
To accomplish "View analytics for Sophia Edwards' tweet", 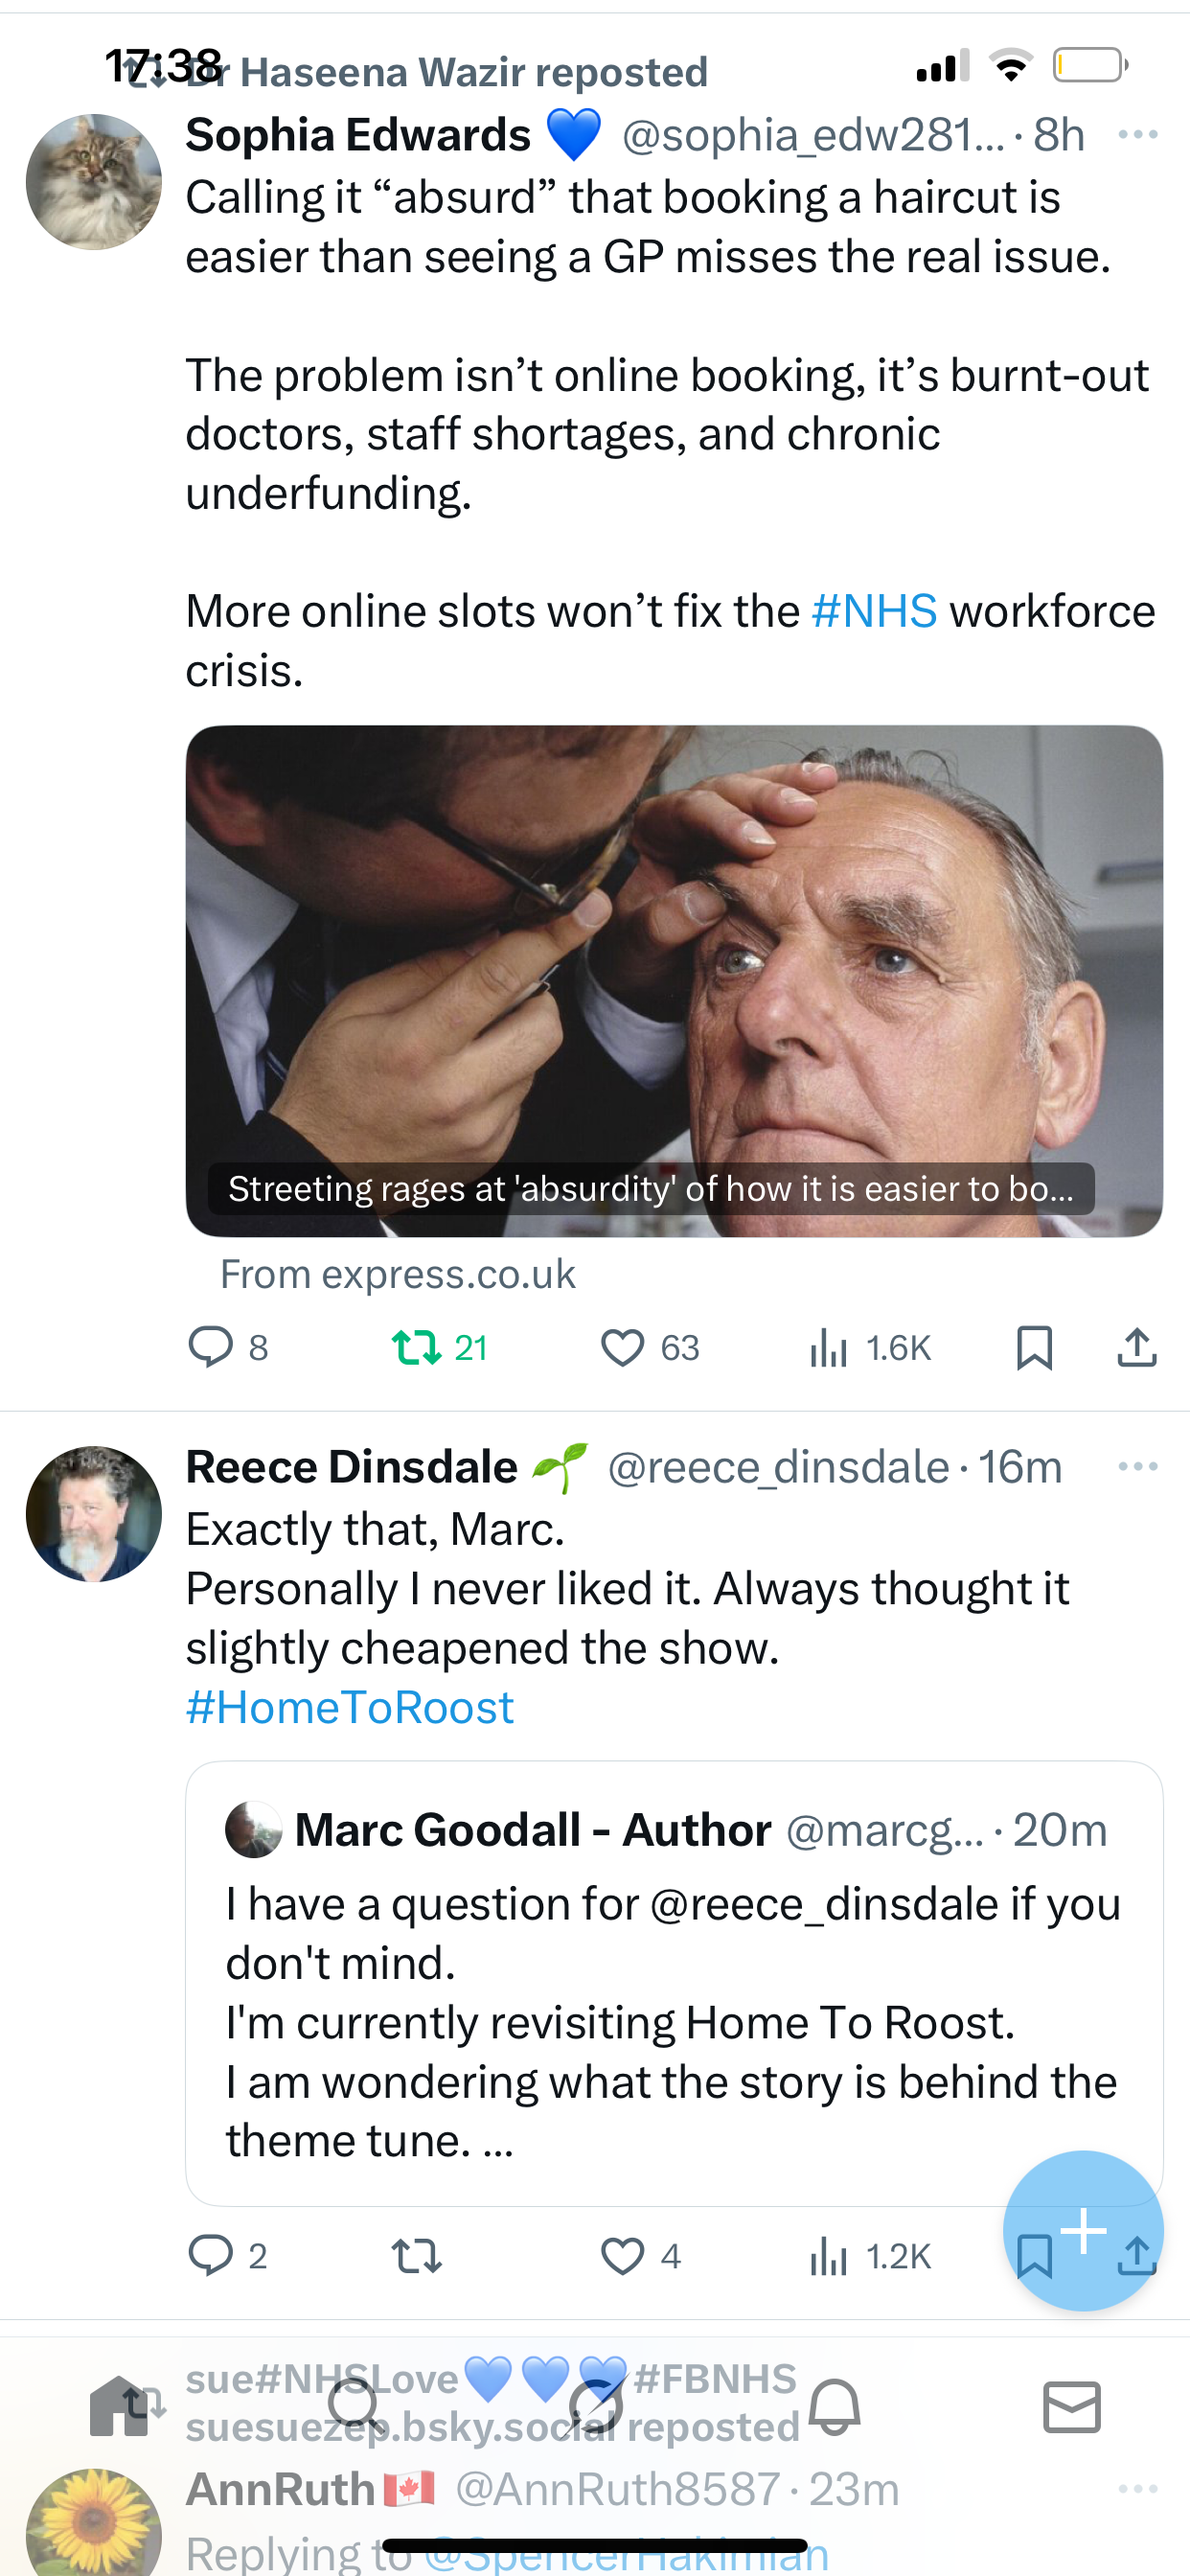I will point(829,1347).
